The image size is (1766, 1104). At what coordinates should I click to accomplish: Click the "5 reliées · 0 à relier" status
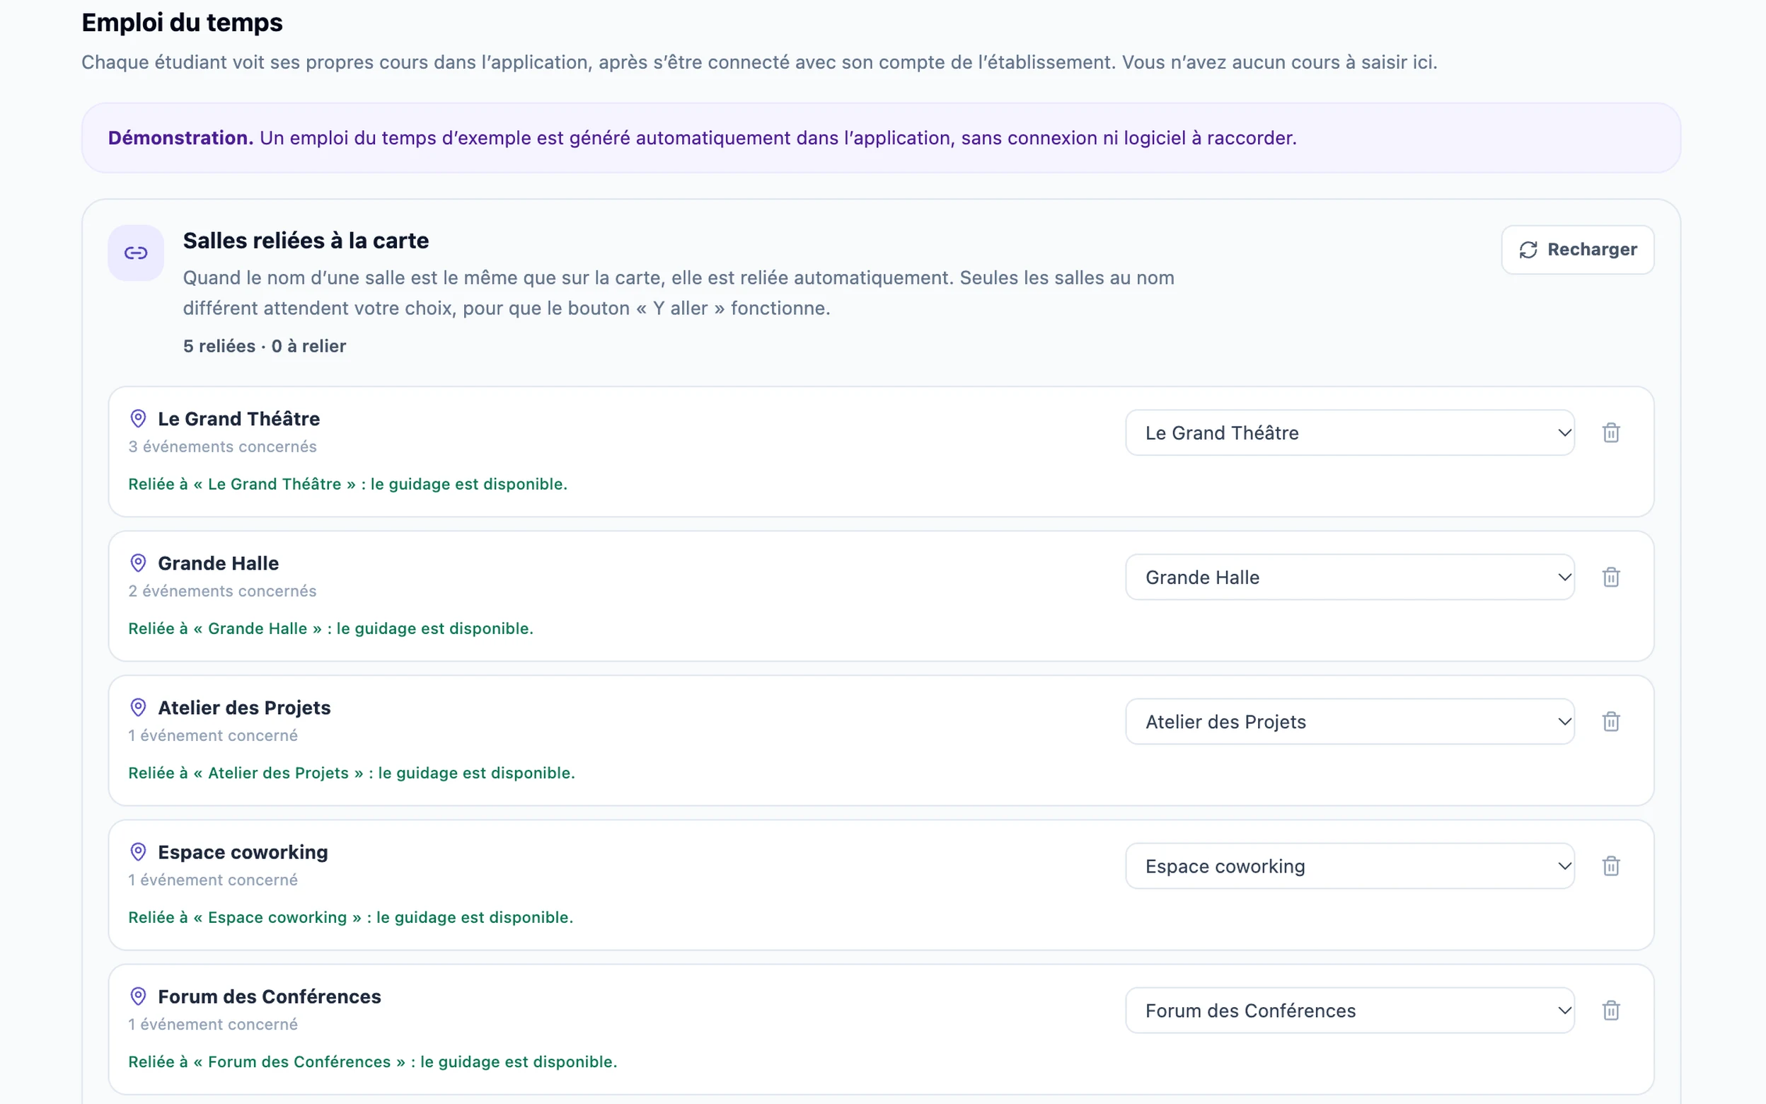point(264,346)
